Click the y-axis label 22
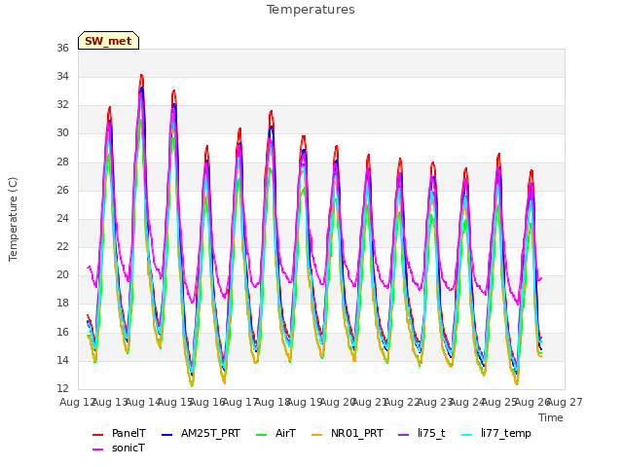 [x=62, y=246]
